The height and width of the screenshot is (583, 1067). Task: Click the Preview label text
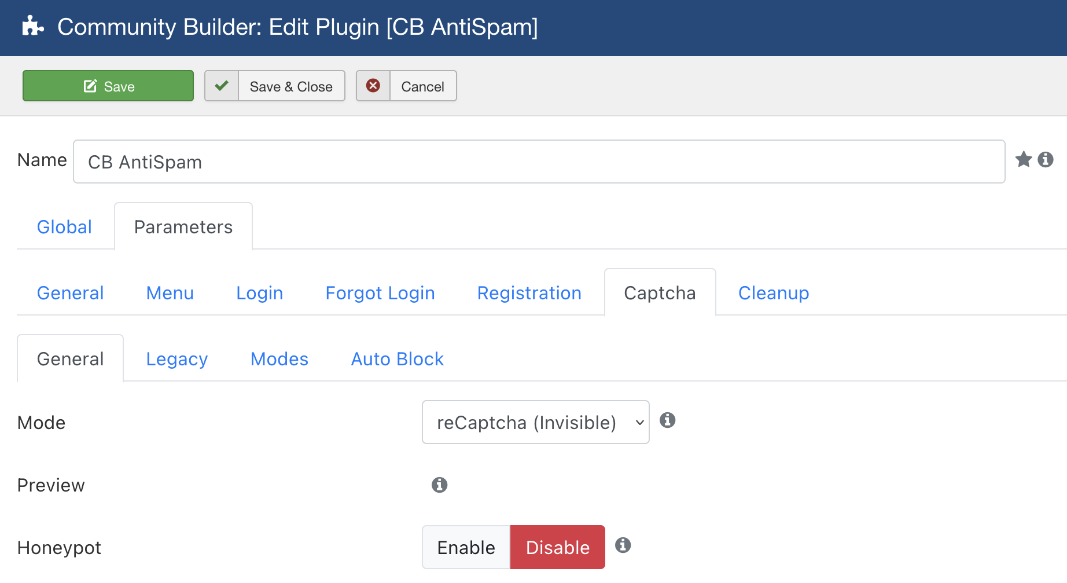[x=51, y=485]
